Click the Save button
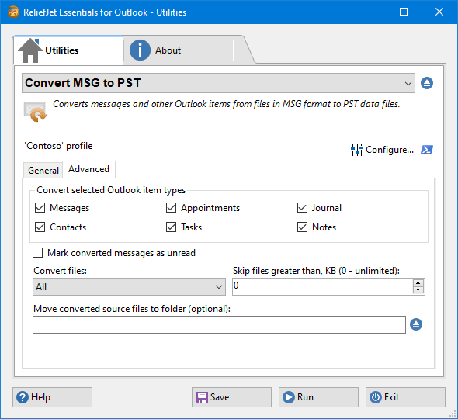458x419 pixels. click(231, 397)
